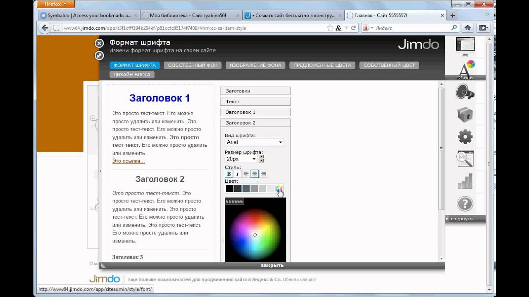Image resolution: width=529 pixels, height=297 pixels.
Task: Pick the black color swatch
Action: click(x=229, y=189)
